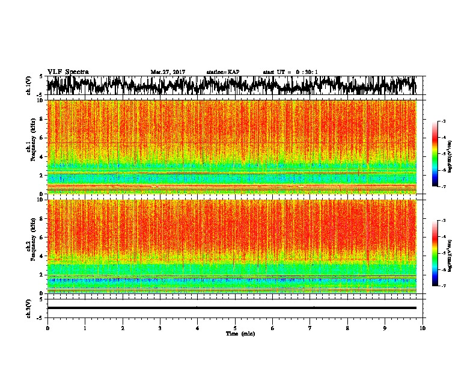
Task: Click the '7' tick label on time axis
Action: [310, 328]
